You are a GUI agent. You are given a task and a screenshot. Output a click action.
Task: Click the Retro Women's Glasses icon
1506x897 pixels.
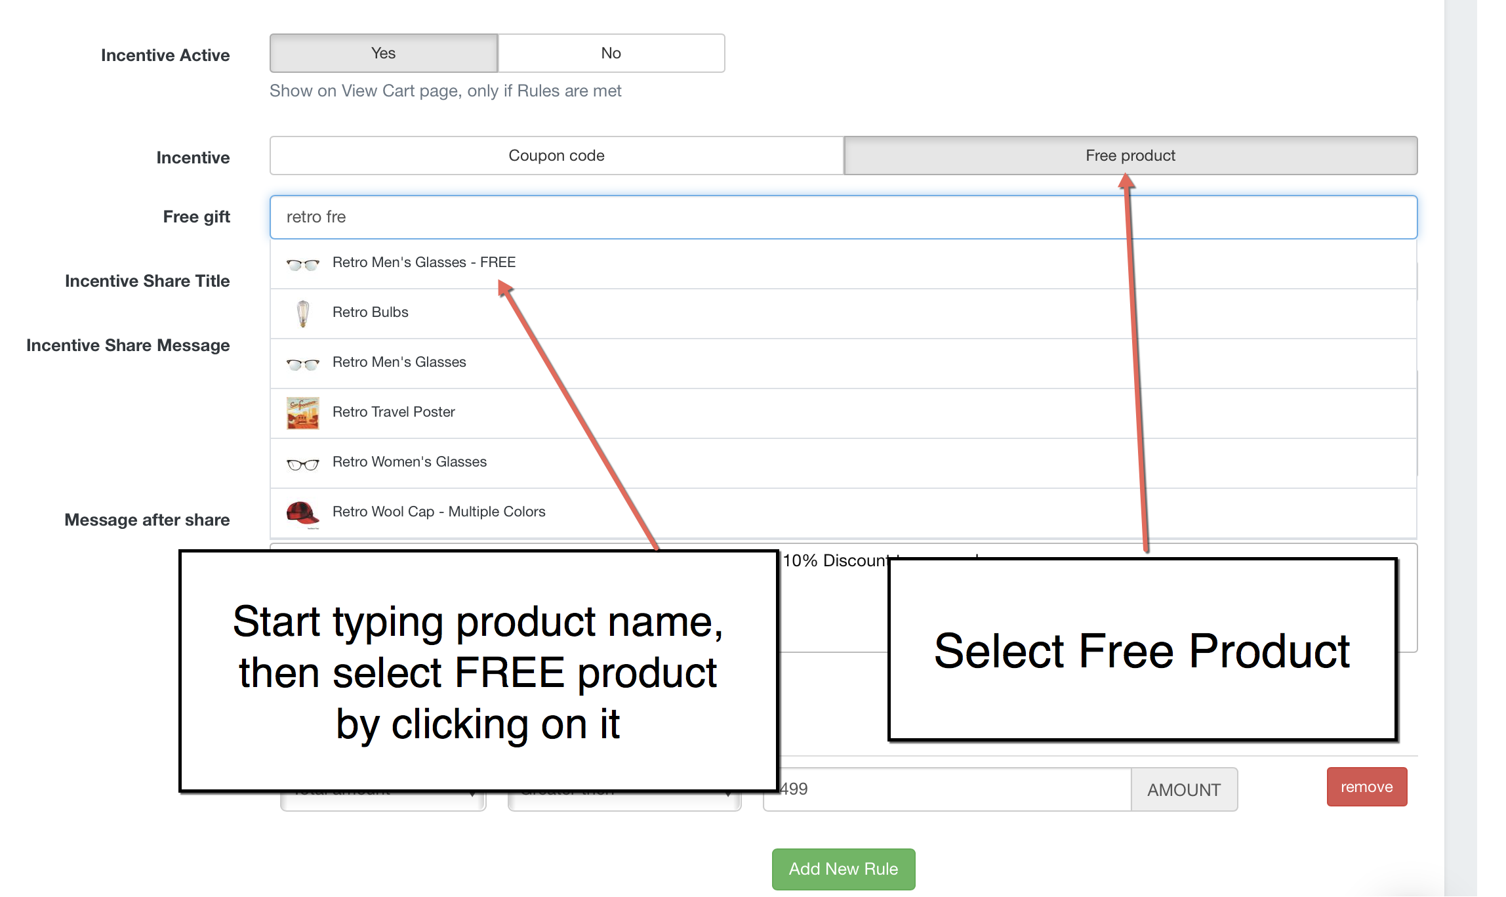[x=302, y=464]
